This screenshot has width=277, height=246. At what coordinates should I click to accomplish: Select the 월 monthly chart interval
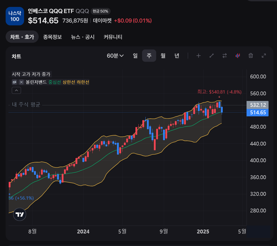pyautogui.click(x=163, y=56)
